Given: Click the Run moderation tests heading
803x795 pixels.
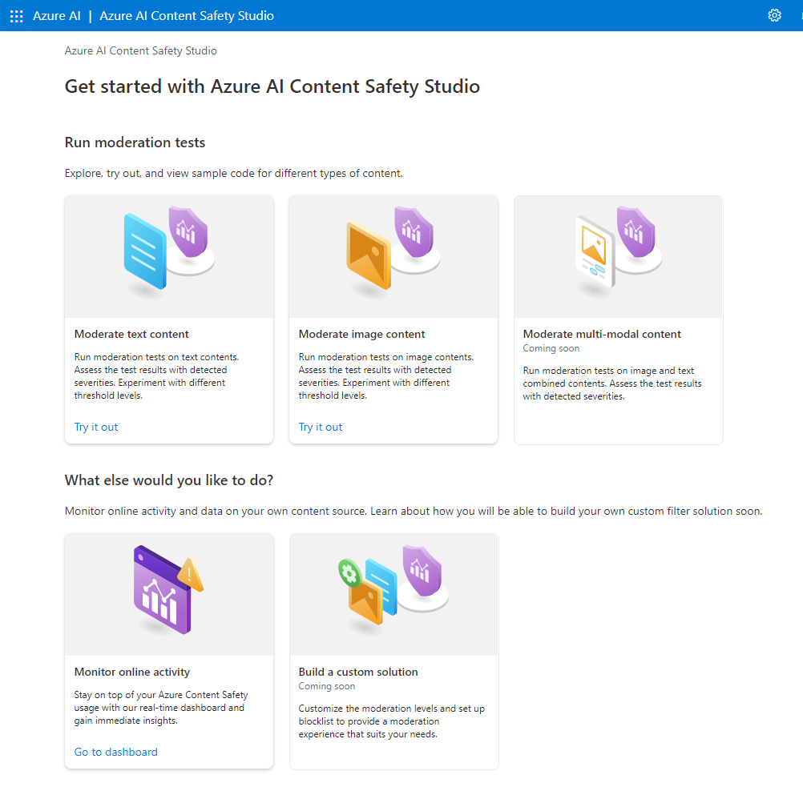Looking at the screenshot, I should point(135,143).
